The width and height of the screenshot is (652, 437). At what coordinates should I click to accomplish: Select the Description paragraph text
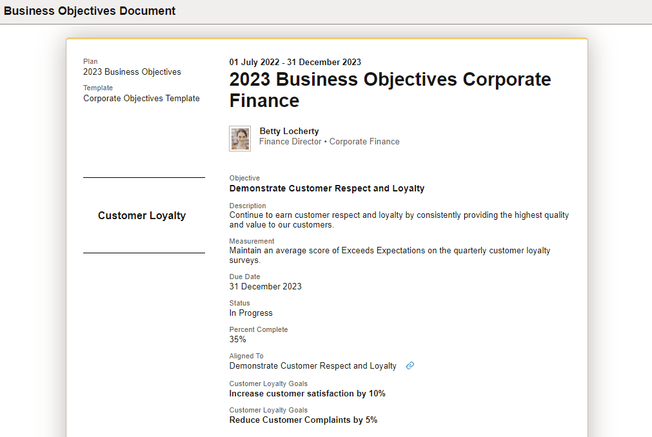[399, 219]
